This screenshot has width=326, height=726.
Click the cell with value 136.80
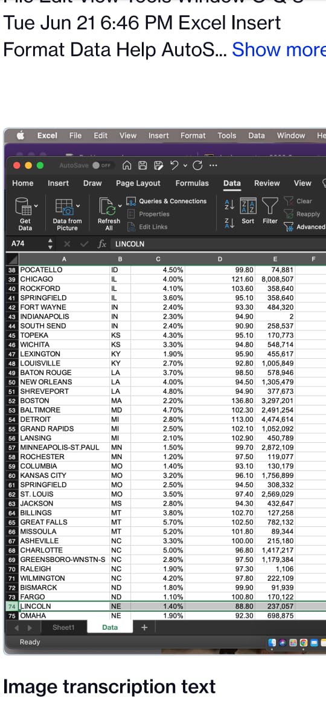pos(221,401)
